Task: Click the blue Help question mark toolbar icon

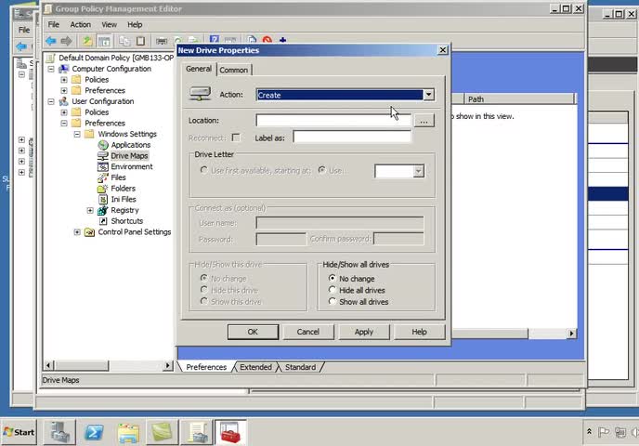Action: 215,40
